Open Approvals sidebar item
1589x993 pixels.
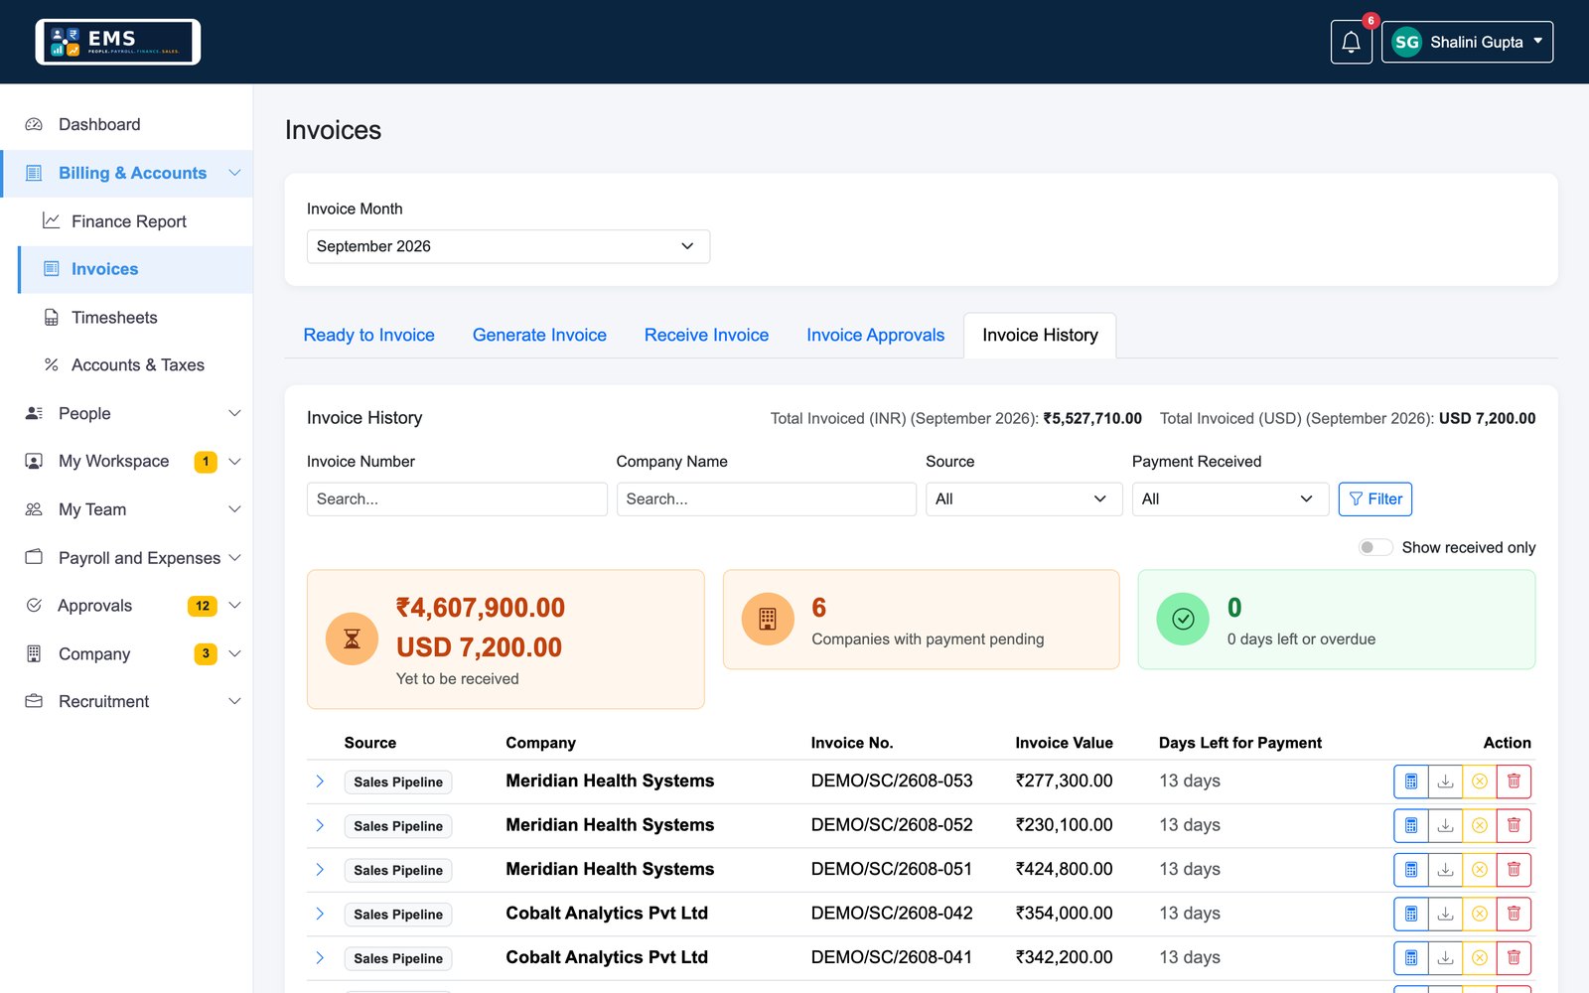126,606
